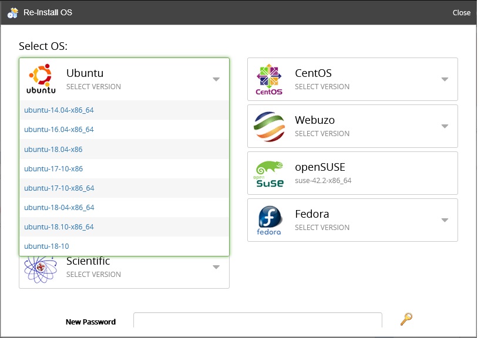Collapse the Ubuntu version dropdown arrow
The height and width of the screenshot is (338, 481).
[216, 79]
